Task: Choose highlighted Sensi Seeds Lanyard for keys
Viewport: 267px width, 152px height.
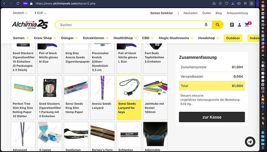Action: (x=129, y=98)
